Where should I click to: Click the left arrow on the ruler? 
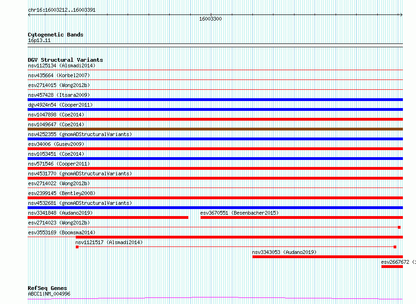click(x=29, y=15)
